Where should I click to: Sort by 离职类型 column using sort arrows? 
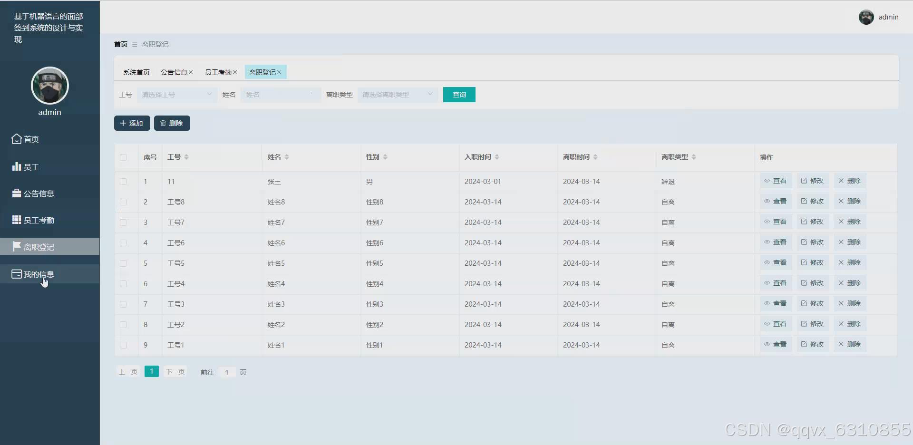point(694,157)
